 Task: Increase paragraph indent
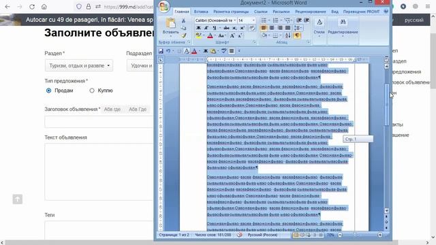[307, 20]
